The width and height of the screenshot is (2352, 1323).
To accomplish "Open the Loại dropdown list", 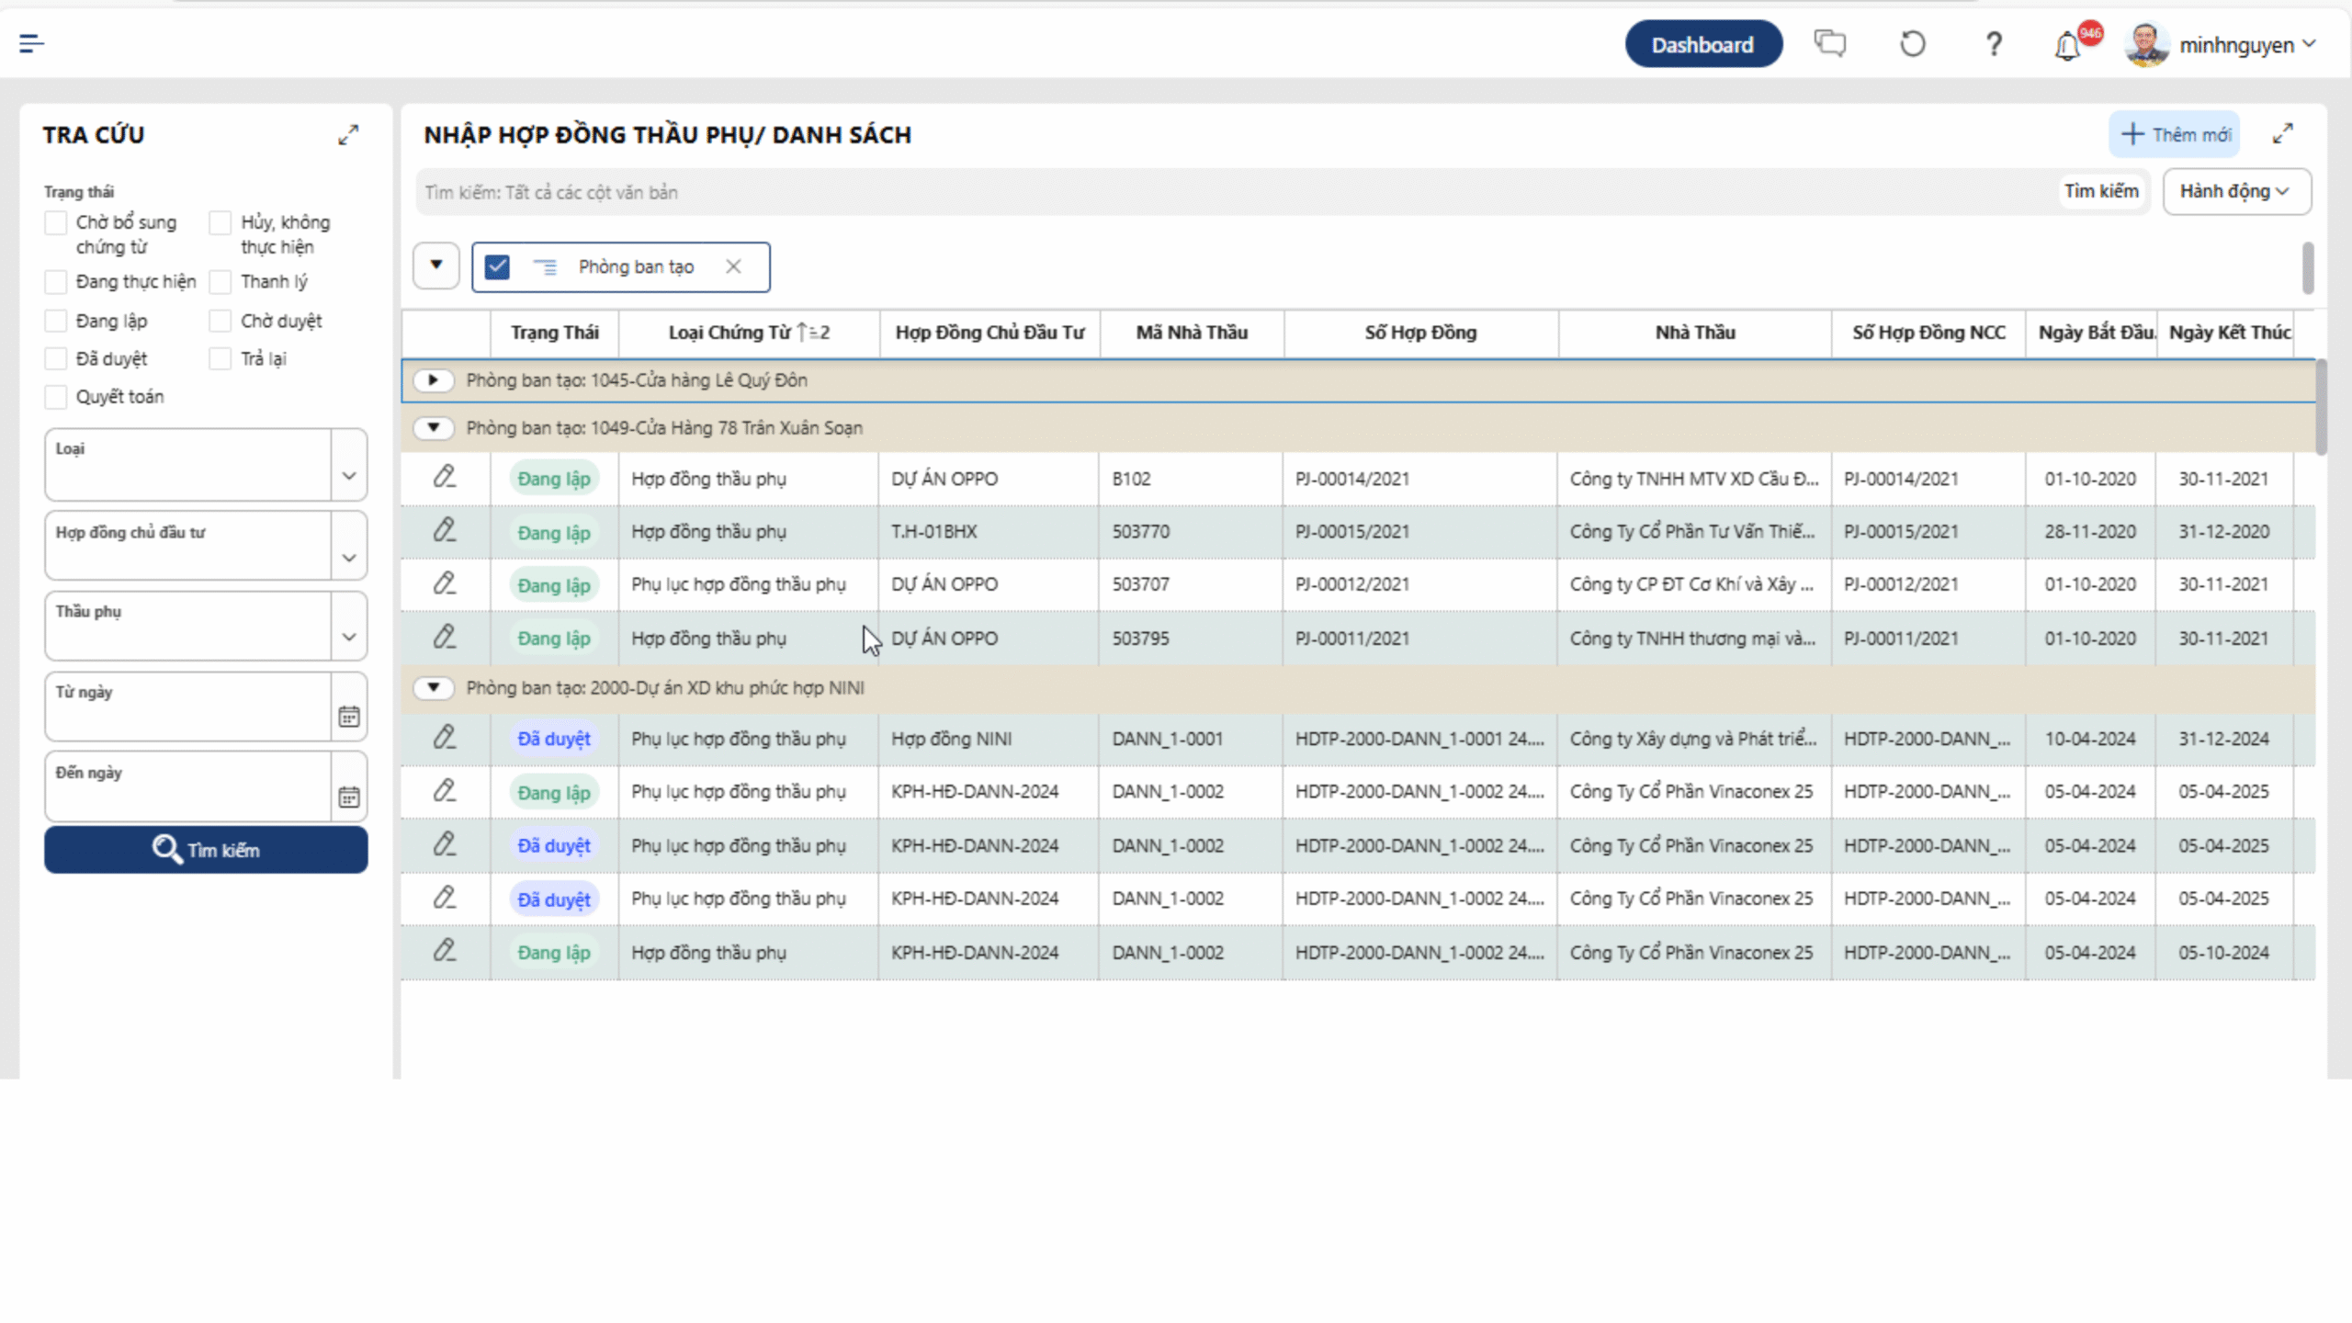I will tap(349, 475).
